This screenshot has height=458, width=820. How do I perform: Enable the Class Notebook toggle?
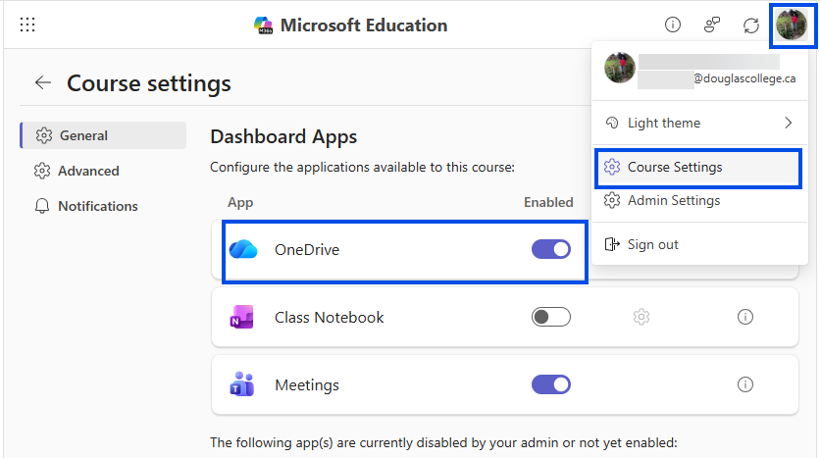pos(550,317)
